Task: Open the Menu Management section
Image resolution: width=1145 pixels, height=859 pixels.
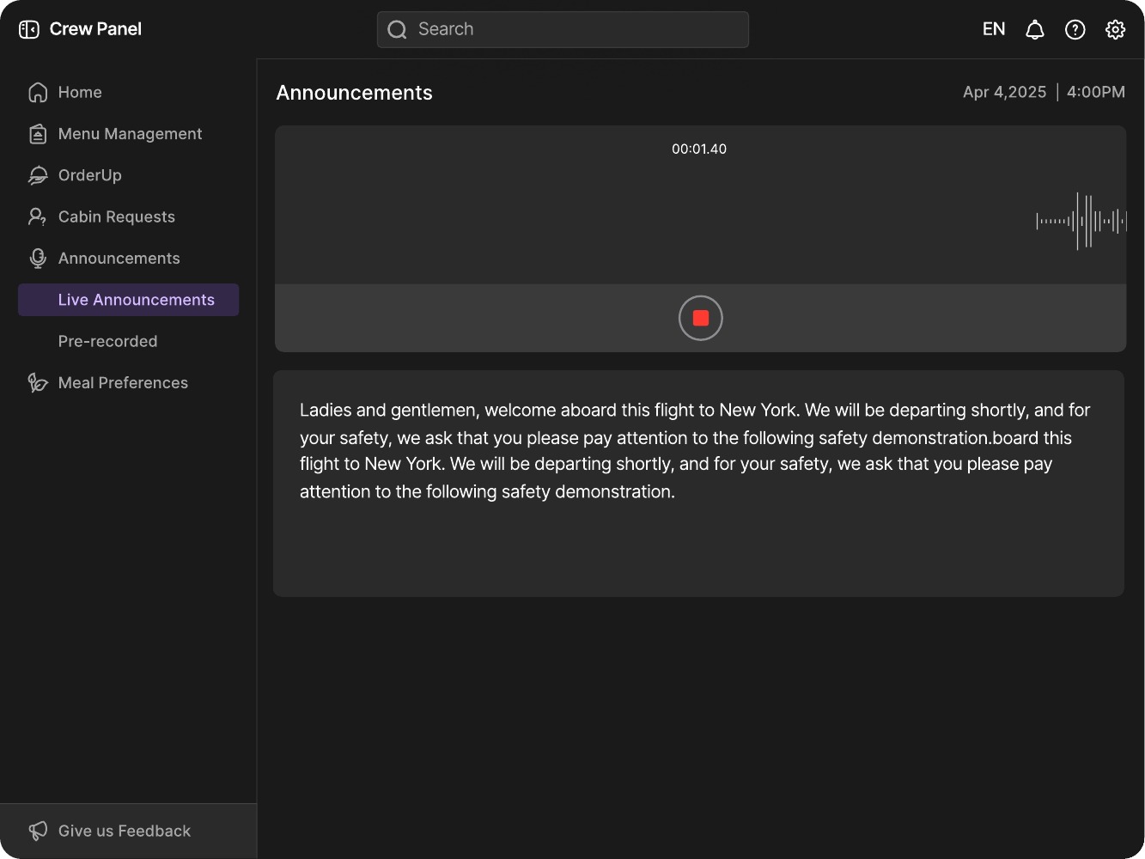Action: [129, 134]
